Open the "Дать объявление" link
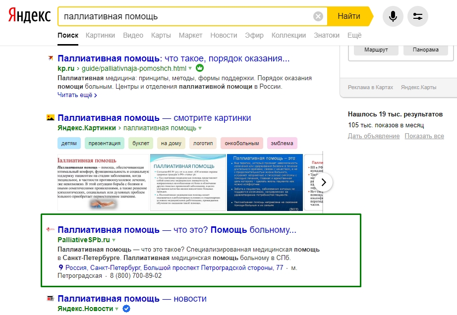 (373, 136)
